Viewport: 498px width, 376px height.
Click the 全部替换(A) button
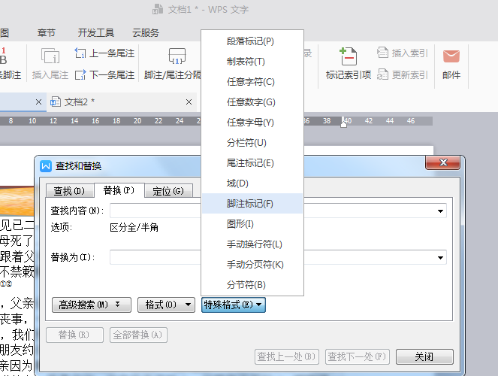138,335
